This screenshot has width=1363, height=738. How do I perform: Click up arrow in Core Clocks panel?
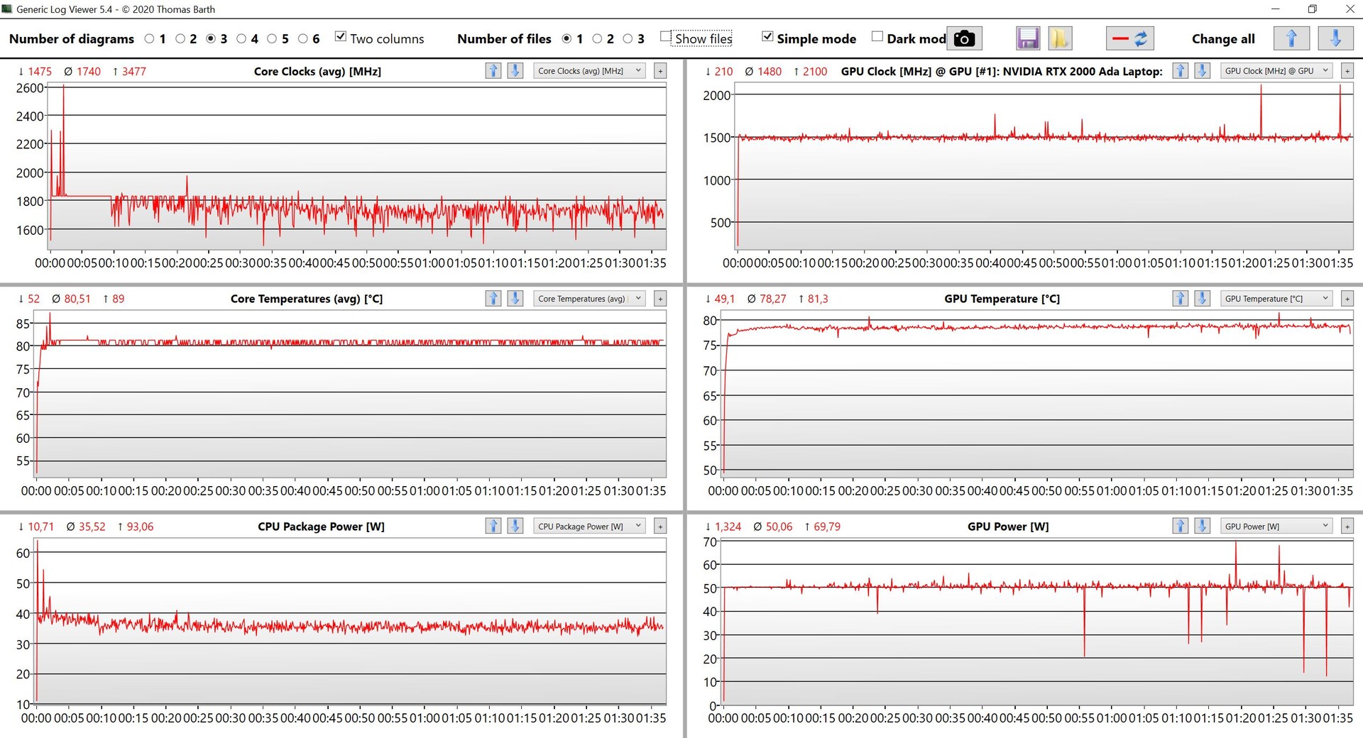(493, 71)
